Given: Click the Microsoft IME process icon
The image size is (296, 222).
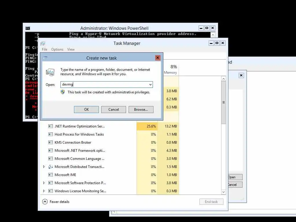Looking at the screenshot, I should pyautogui.click(x=50, y=175).
